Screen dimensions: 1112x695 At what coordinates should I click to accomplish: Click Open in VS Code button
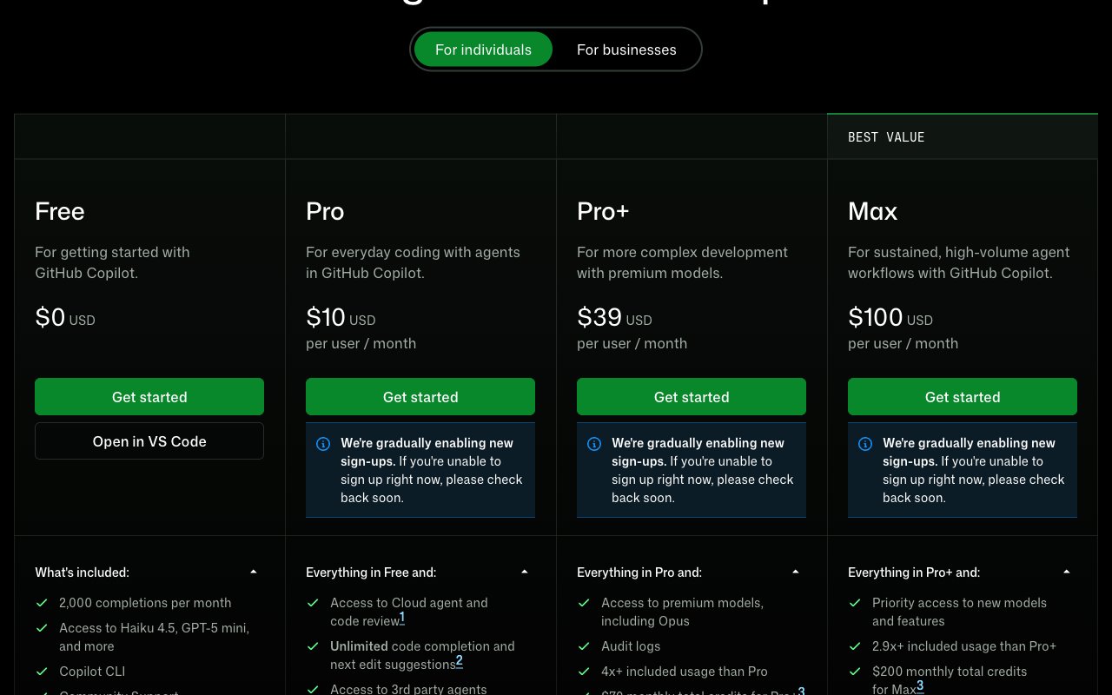(x=149, y=441)
